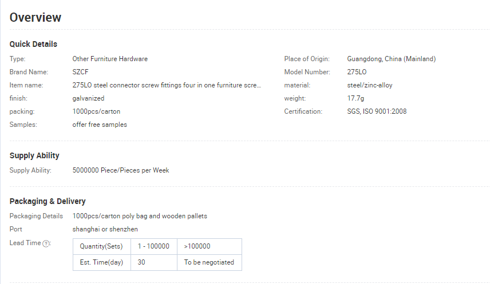Select the Port value shanghai or shenzhen
The image size is (490, 284).
[x=105, y=229]
